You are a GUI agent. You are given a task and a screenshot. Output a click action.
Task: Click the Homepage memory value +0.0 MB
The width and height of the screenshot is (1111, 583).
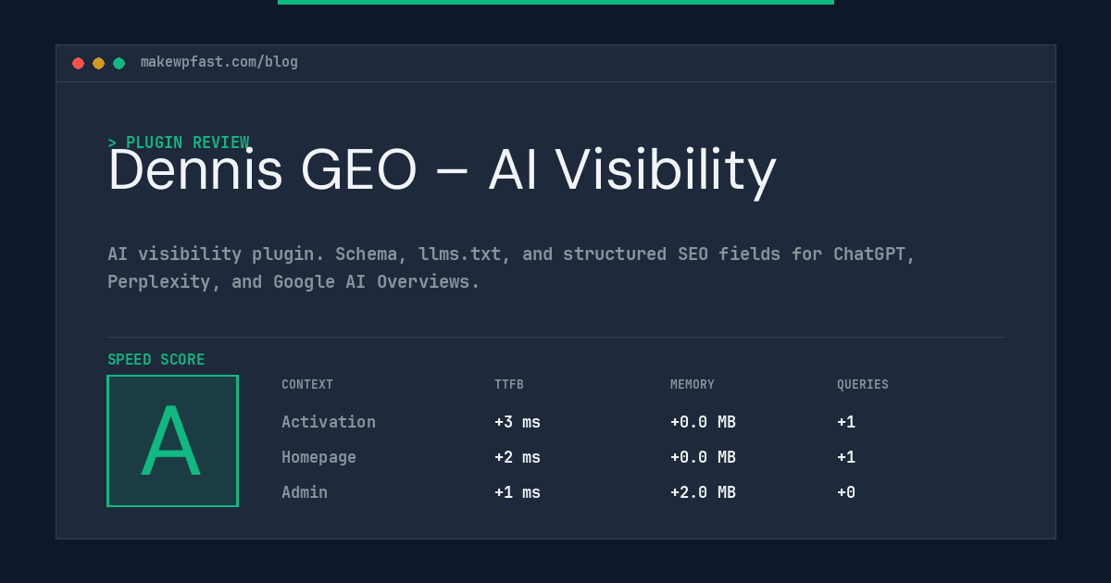pyautogui.click(x=703, y=457)
